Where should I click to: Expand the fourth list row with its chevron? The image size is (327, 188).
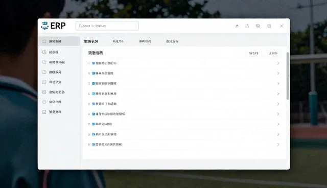click(278, 94)
